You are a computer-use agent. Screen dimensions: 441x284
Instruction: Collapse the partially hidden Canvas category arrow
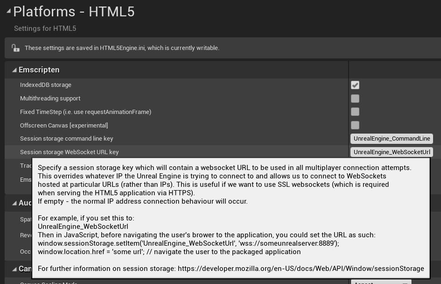14,270
